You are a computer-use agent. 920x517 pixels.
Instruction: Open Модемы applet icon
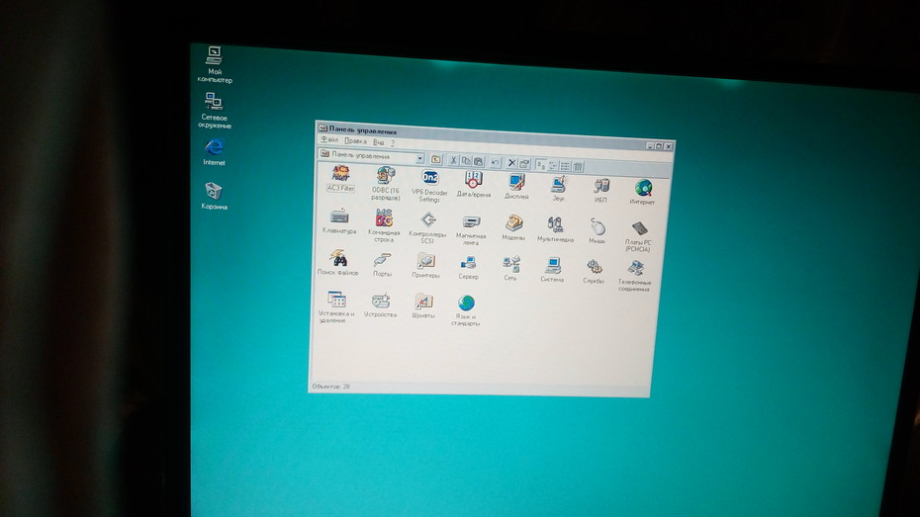pyautogui.click(x=514, y=228)
